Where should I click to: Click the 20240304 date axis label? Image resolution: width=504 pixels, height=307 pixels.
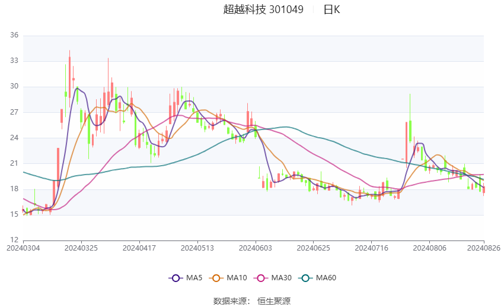pos(23,248)
